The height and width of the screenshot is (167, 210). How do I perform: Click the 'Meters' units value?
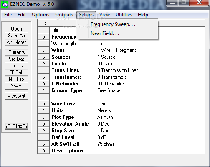[104, 110]
